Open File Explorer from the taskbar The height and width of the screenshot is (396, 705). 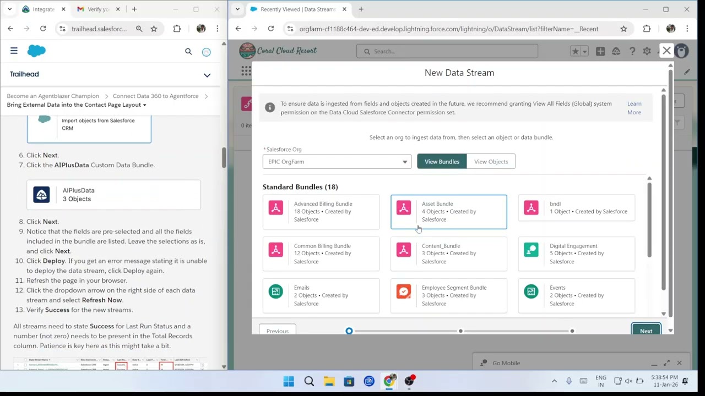click(x=329, y=381)
